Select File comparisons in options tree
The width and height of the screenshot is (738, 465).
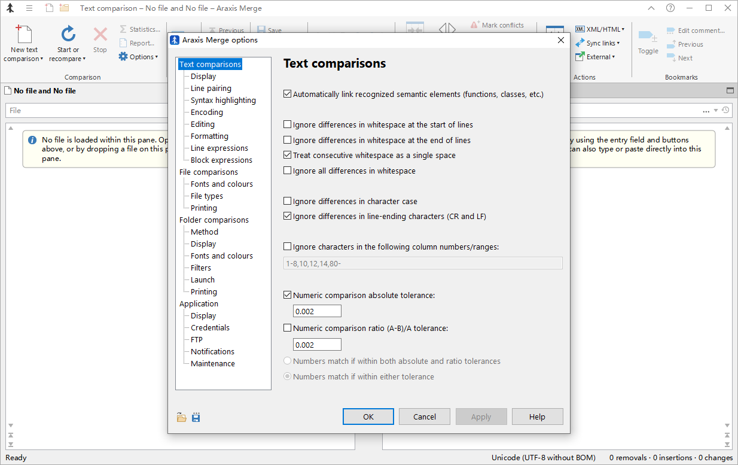209,172
